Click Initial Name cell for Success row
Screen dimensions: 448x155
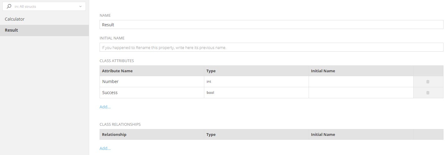tap(361, 93)
